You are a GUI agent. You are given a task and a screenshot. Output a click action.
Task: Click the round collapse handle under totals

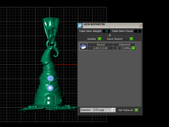click(x=110, y=35)
